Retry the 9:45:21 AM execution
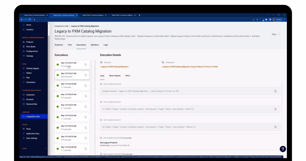This screenshot has height=161, width=306. (x=86, y=64)
